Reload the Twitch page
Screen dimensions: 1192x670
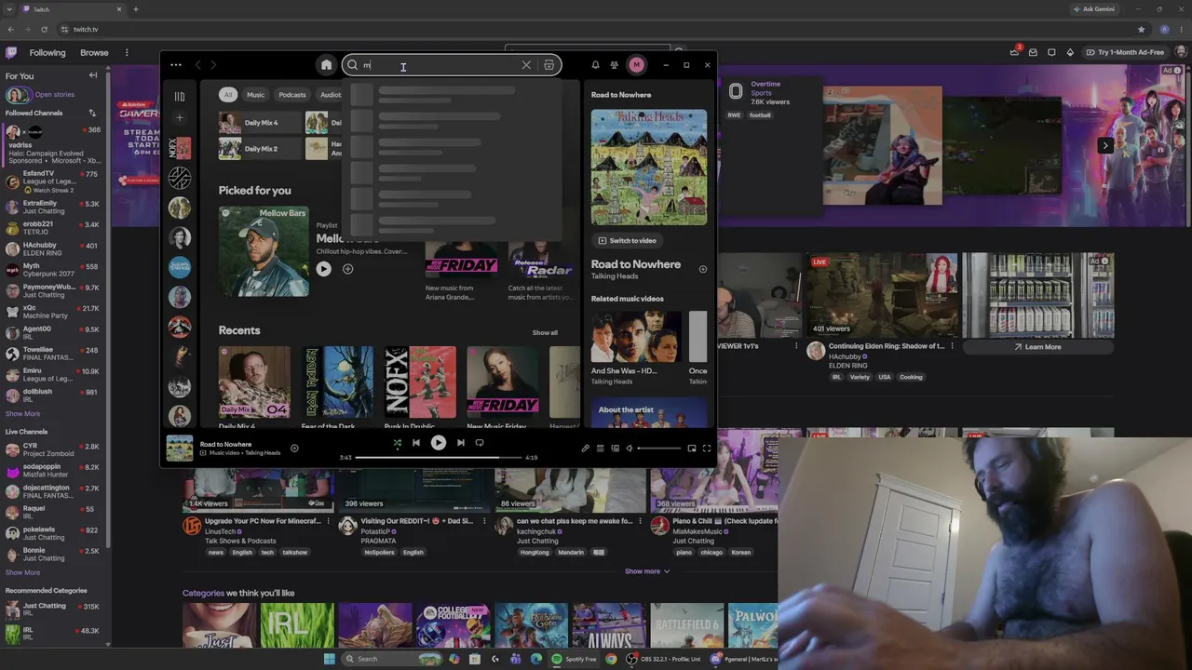[44, 29]
